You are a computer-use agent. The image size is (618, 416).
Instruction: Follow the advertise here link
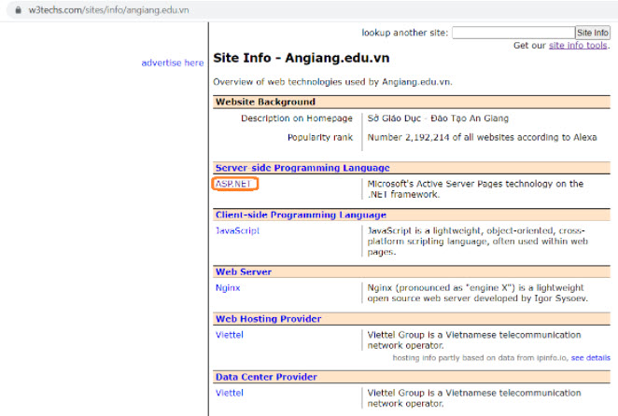[173, 62]
